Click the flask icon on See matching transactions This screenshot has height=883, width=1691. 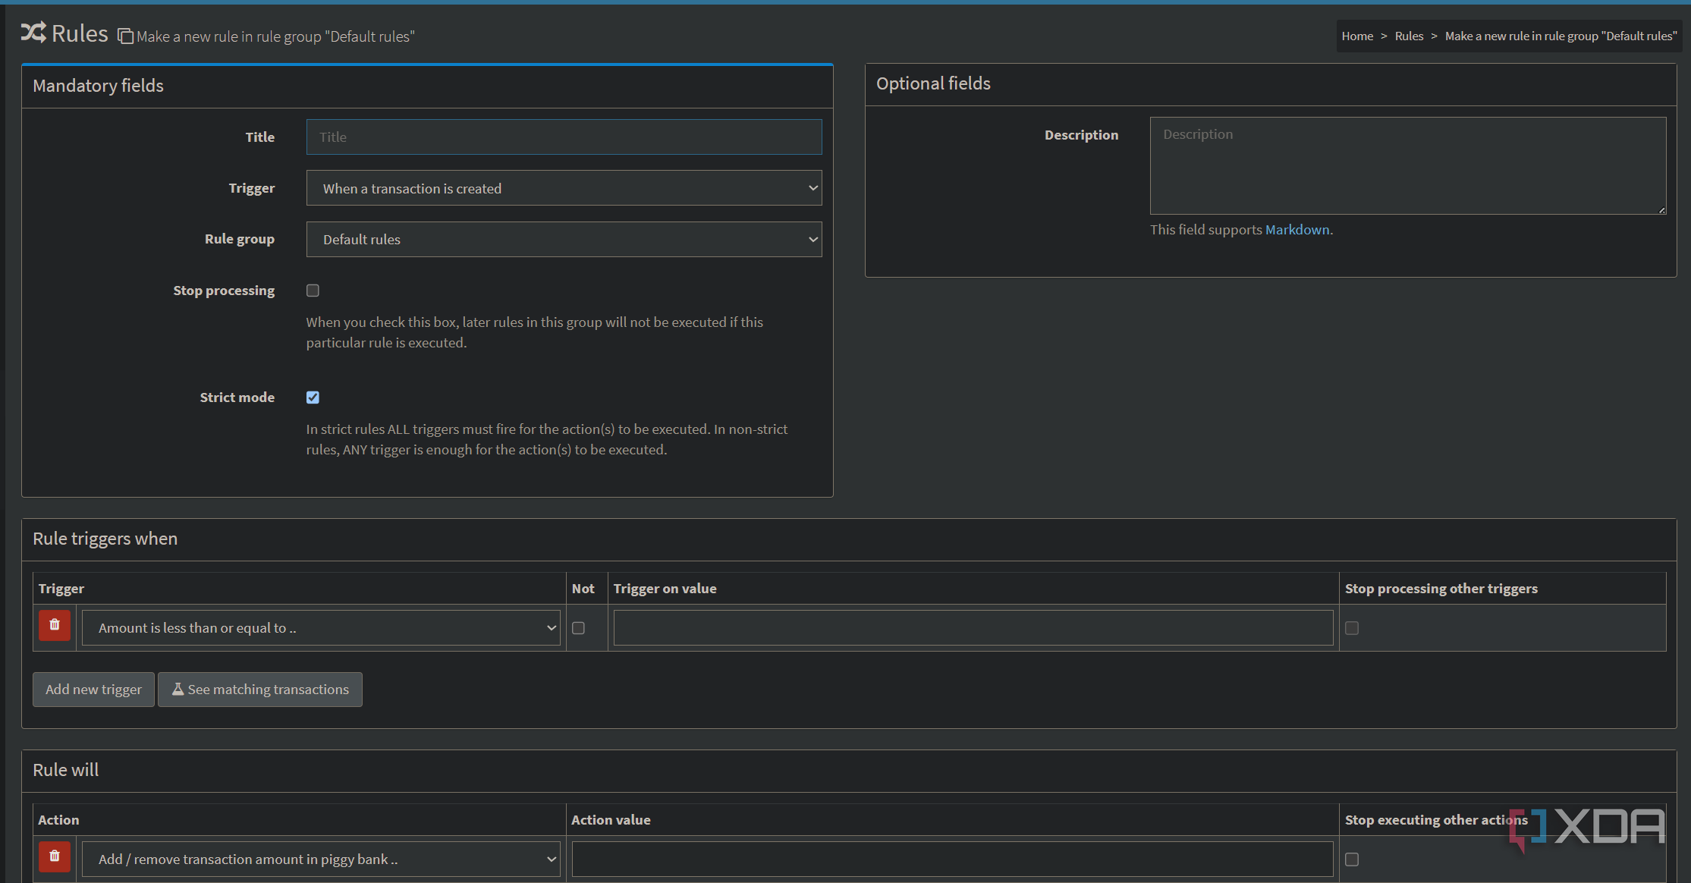click(178, 689)
